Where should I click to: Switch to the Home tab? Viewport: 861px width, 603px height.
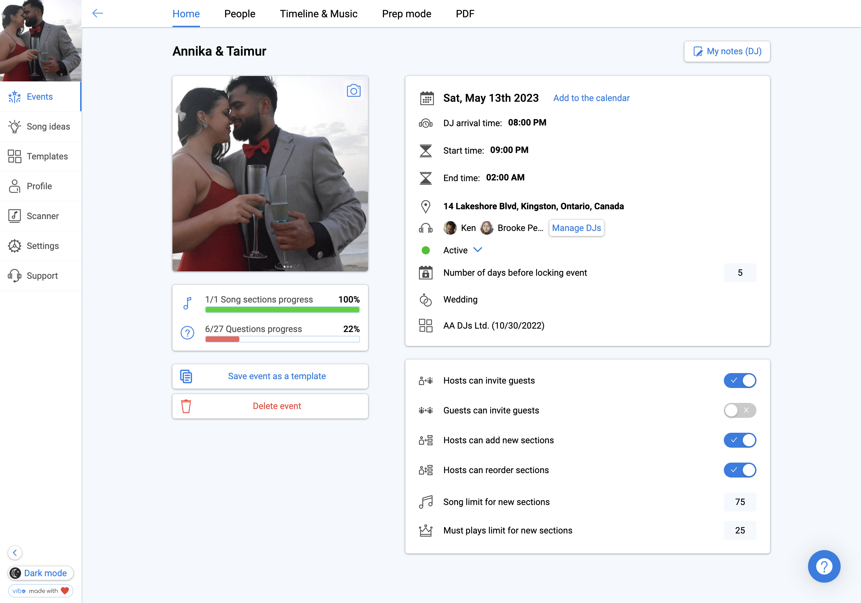[x=186, y=14]
